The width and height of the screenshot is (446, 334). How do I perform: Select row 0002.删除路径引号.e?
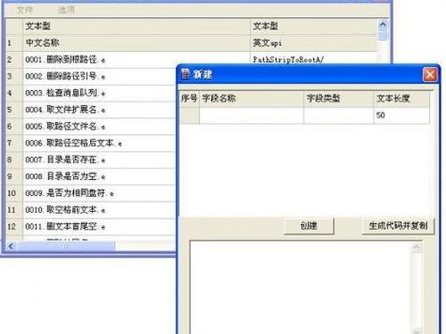point(99,76)
